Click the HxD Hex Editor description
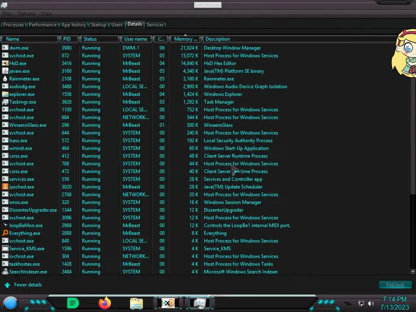 [220, 63]
